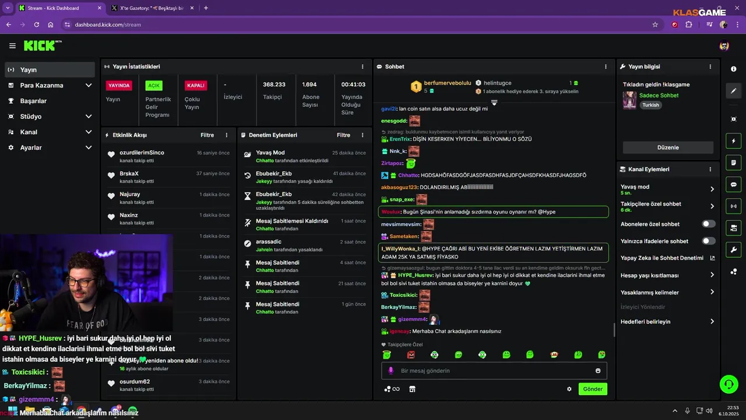This screenshot has height=420, width=746.
Task: Click the document icon in the right rail
Action: pos(733,162)
